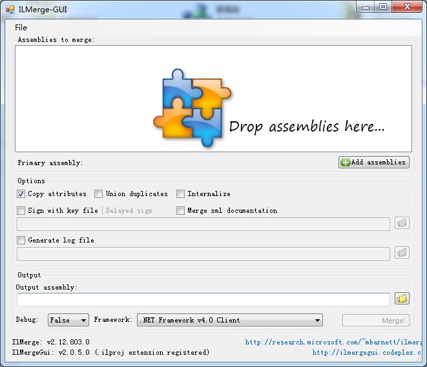Screen dimensions: 427x367
Task: Open the Framework version dropdown
Action: tap(230, 320)
